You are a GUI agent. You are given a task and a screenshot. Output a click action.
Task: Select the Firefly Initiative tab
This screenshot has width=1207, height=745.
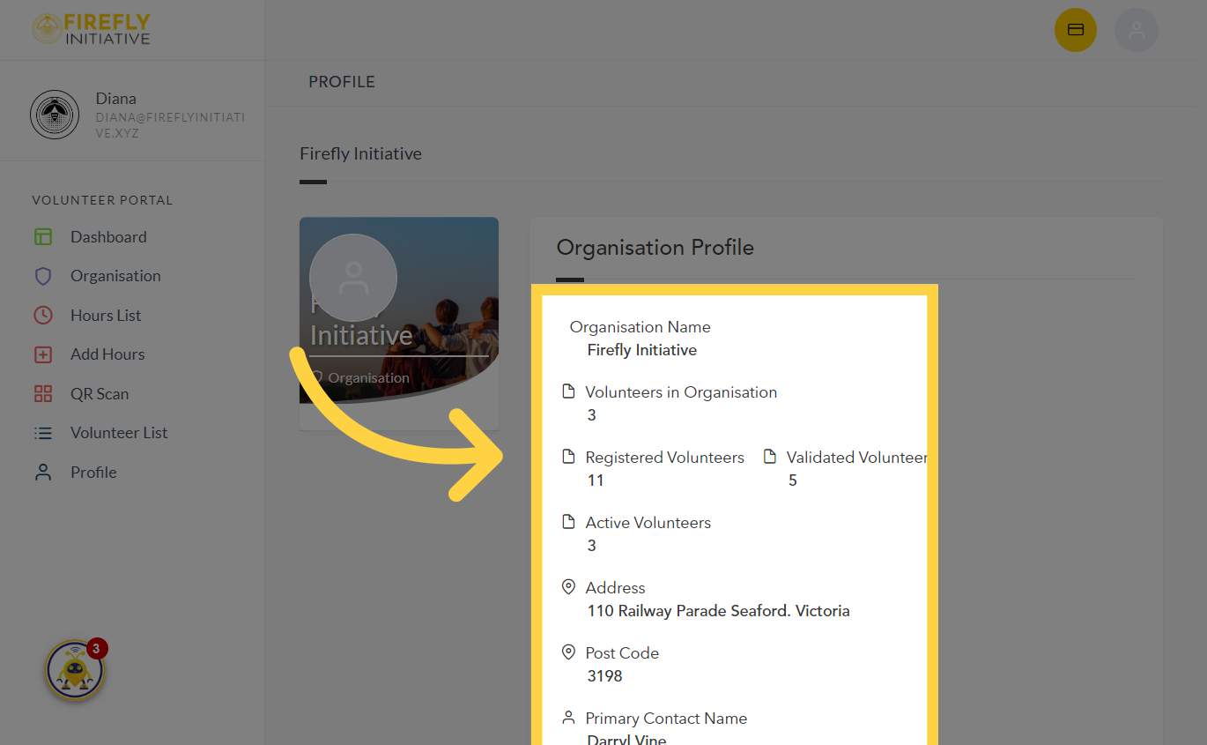[361, 153]
